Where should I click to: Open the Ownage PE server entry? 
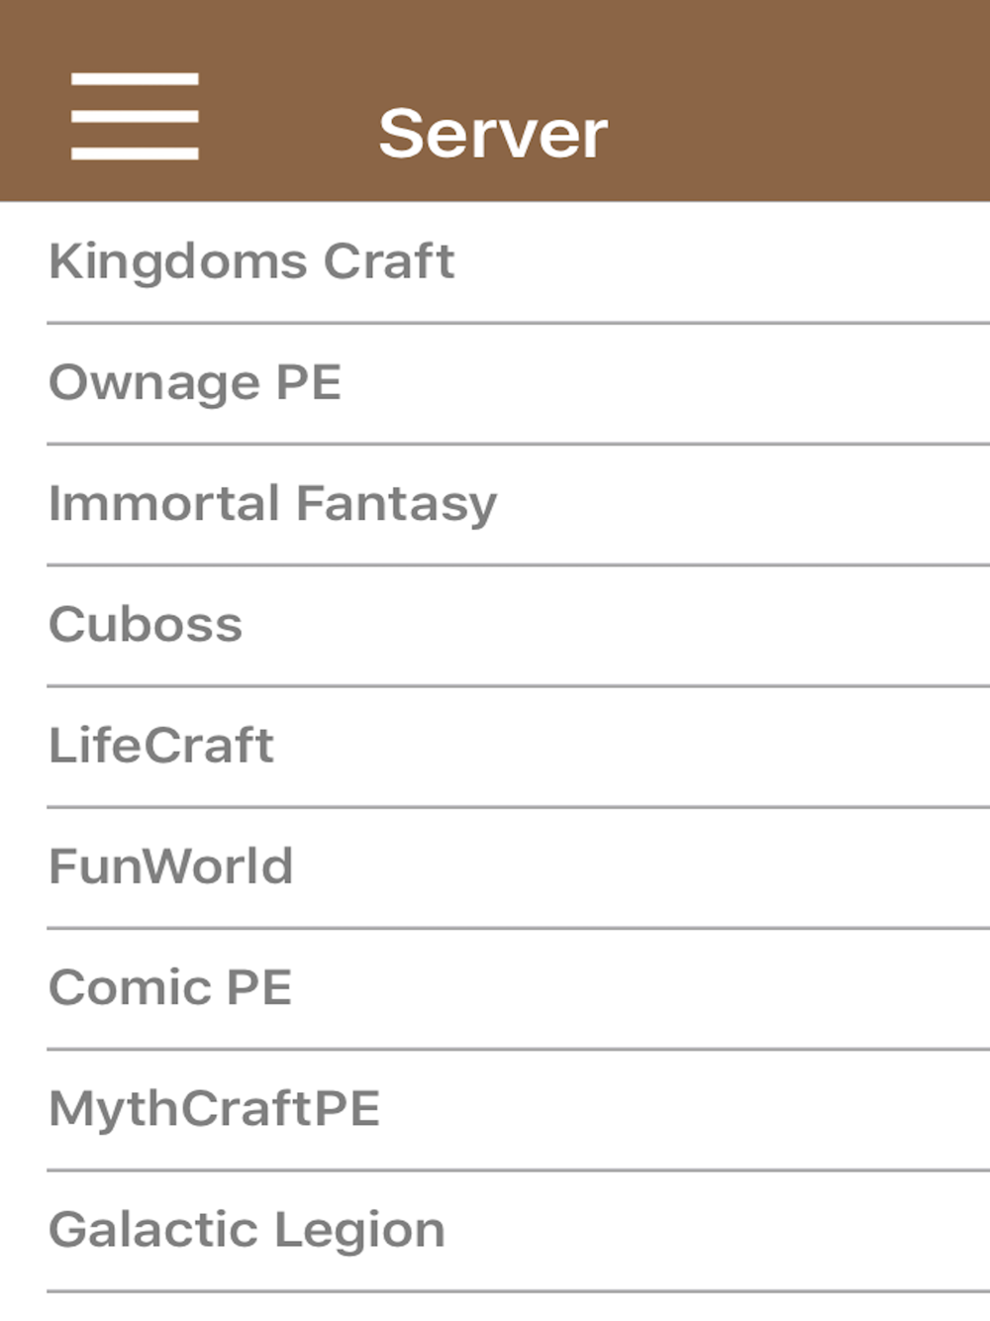[495, 383]
